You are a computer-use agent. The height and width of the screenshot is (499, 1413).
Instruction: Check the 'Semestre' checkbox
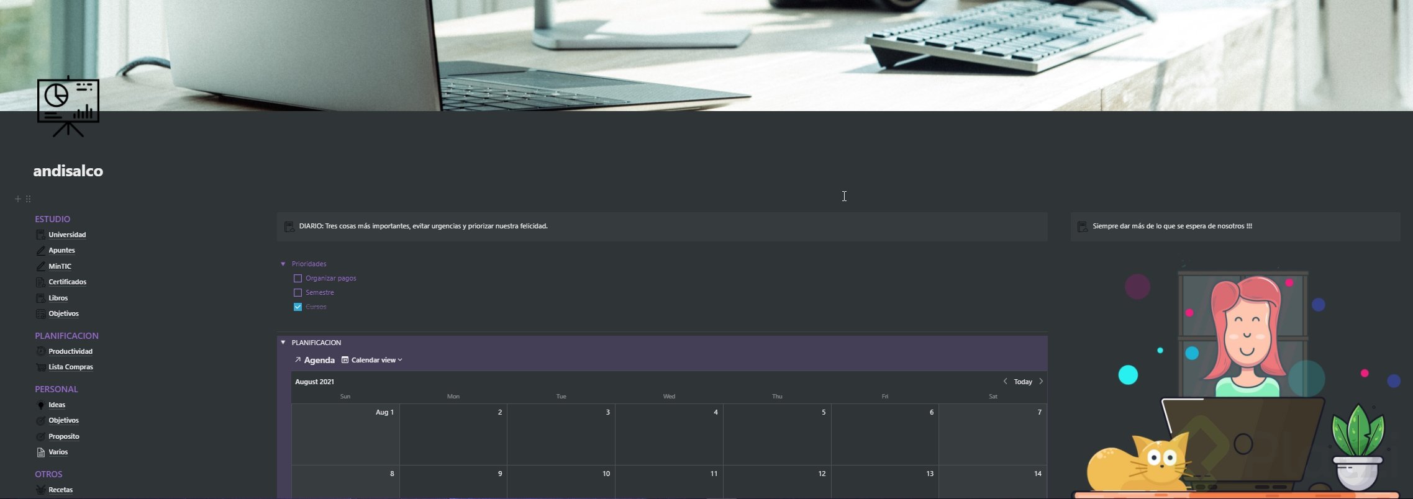tap(298, 293)
